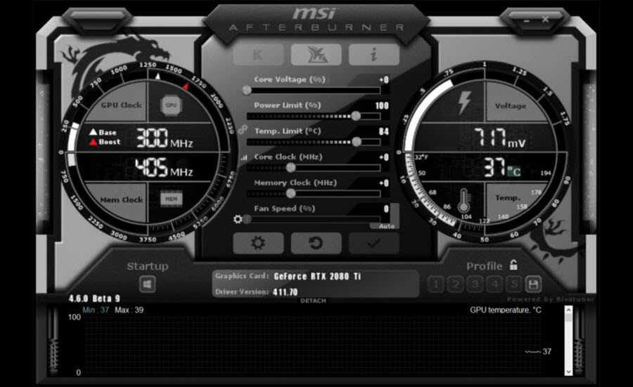Click the GeForce RTX 2080 Ti text
The width and height of the screenshot is (633, 387).
(317, 277)
